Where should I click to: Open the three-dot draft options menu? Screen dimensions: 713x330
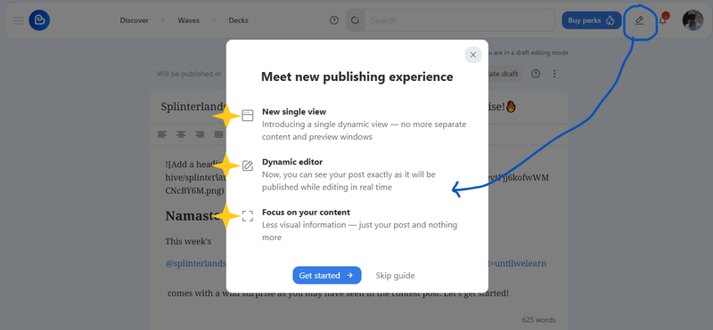[554, 74]
